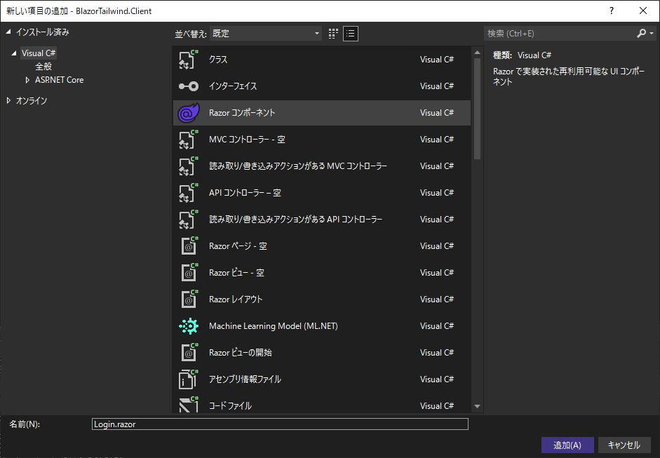Click the scrollbar up arrow

click(x=477, y=53)
